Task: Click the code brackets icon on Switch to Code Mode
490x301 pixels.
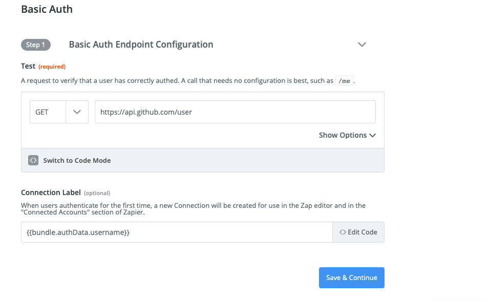Action: 33,160
